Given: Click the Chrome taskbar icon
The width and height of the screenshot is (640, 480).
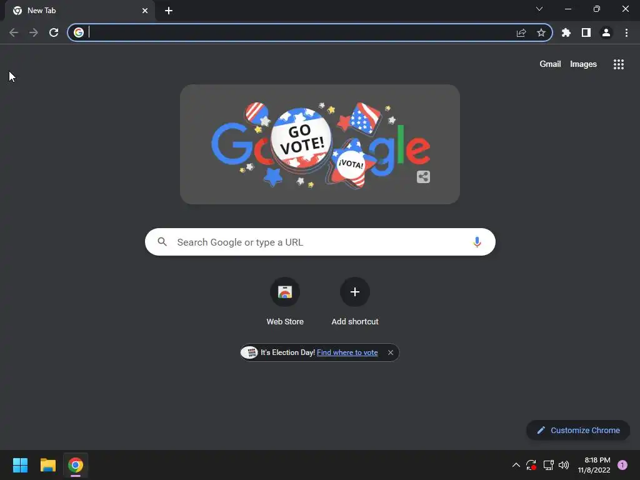Looking at the screenshot, I should (x=76, y=465).
